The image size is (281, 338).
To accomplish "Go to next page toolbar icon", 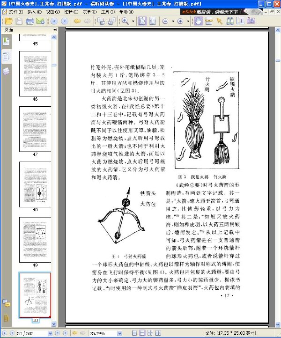I will (x=65, y=21).
